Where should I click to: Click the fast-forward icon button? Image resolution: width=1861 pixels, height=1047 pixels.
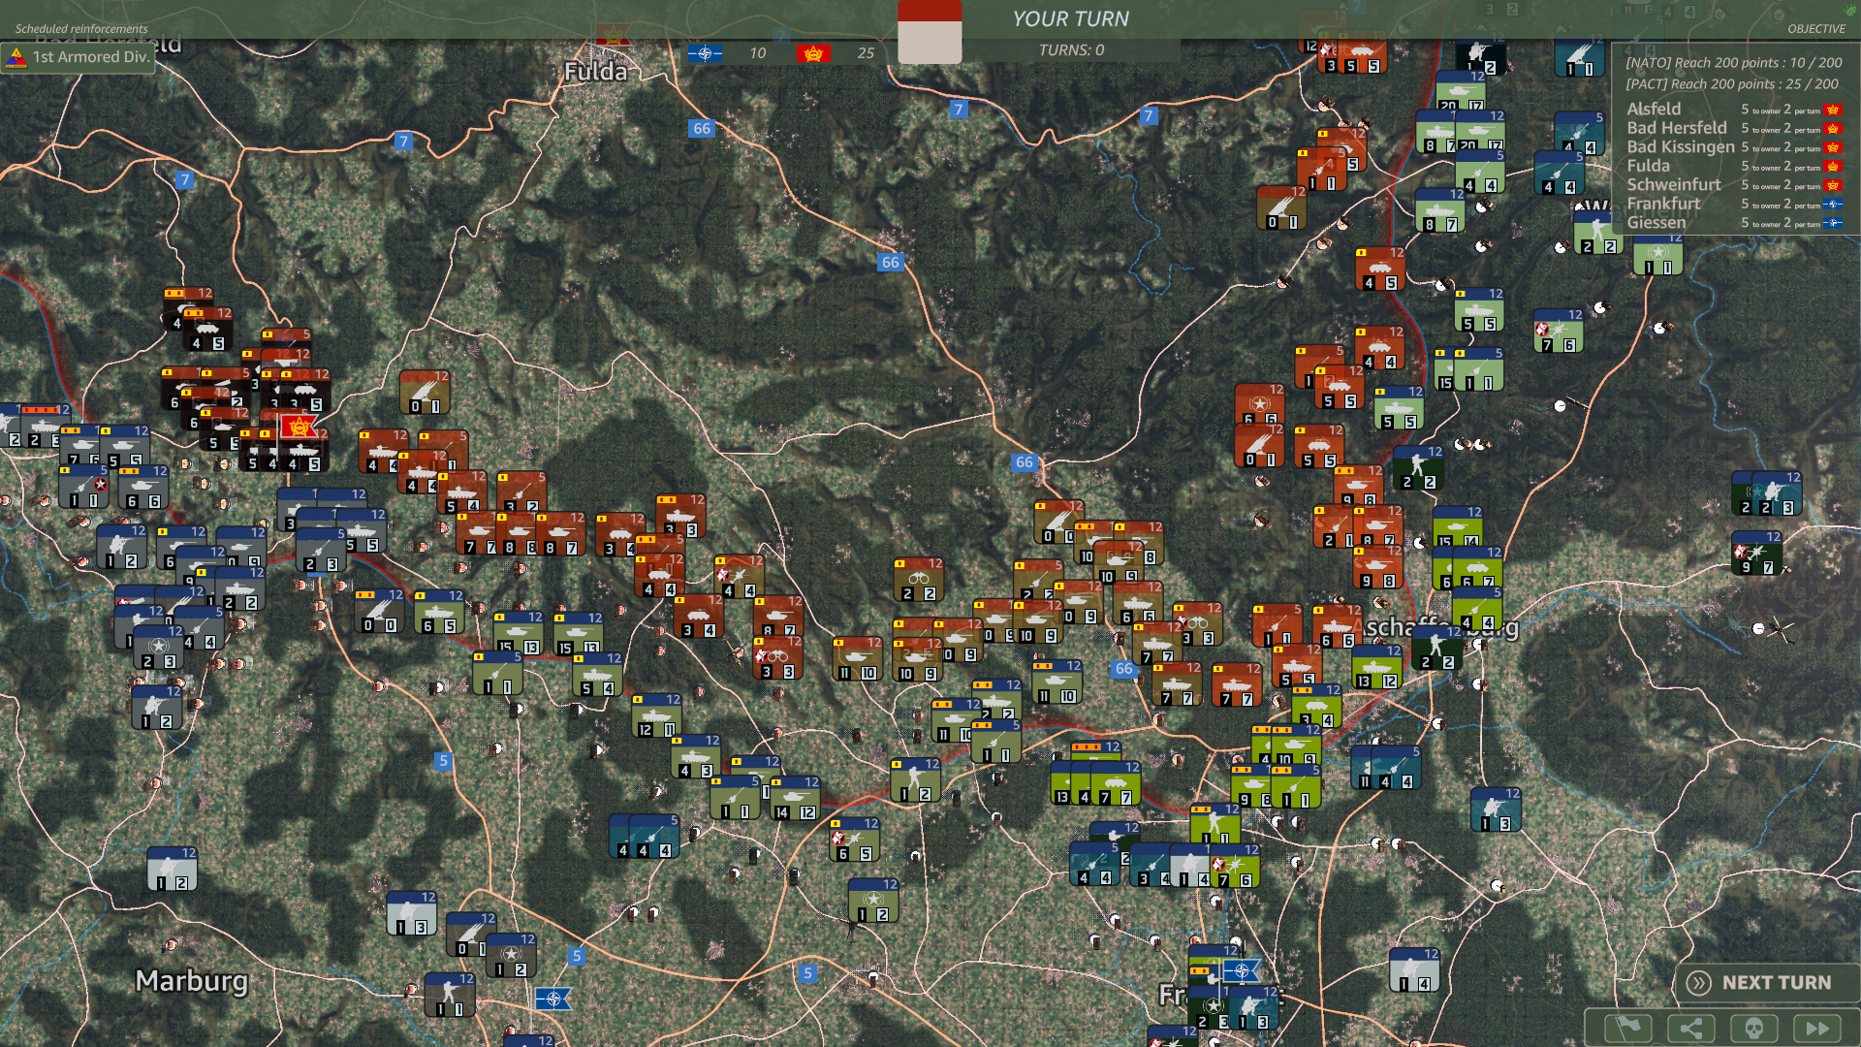point(1816,1028)
